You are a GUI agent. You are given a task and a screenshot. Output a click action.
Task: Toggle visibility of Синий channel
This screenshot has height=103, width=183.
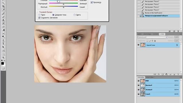[x=138, y=94]
